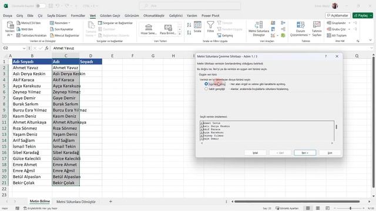Click the save icon in title bar
This screenshot has width=376, height=211.
point(51,6)
